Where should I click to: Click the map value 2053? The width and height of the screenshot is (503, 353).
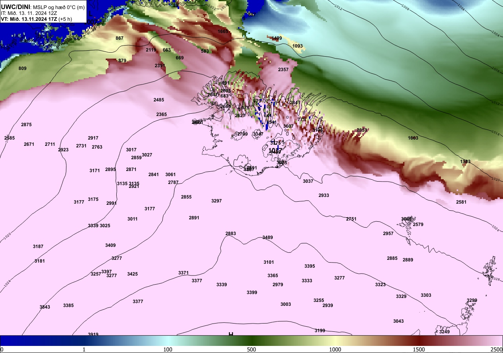pos(362,130)
